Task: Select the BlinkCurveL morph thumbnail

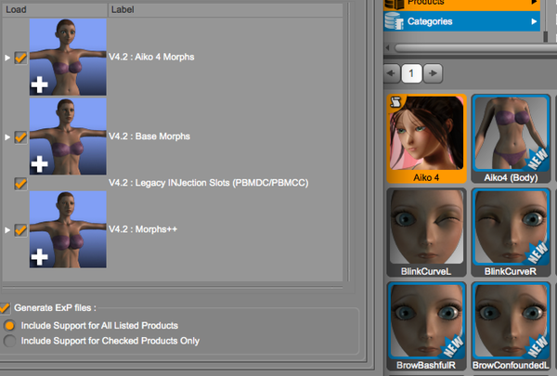Action: (x=426, y=232)
